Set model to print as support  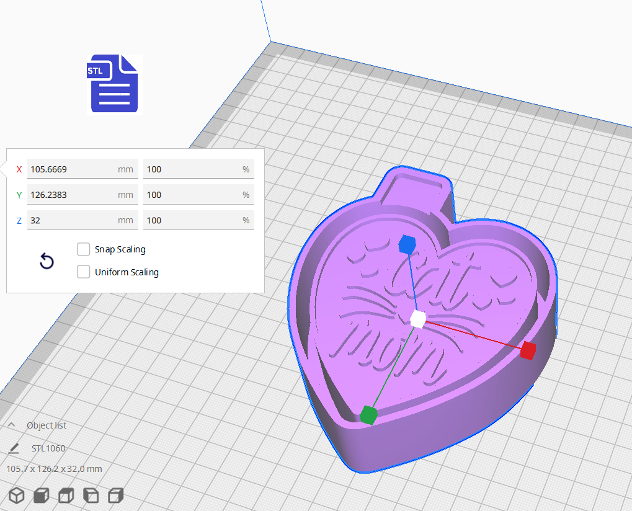42,495
